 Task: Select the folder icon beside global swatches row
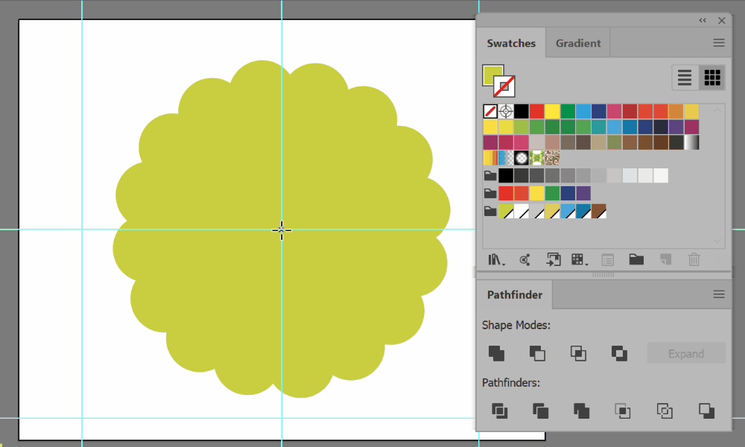(490, 211)
